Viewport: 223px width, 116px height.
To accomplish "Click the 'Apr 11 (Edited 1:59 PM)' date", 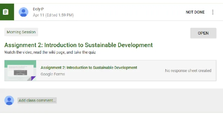I will [x=53, y=15].
